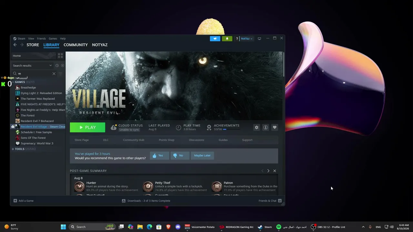Click the cloud status sync icon
Viewport: 413px width, 232px height.
114,128
